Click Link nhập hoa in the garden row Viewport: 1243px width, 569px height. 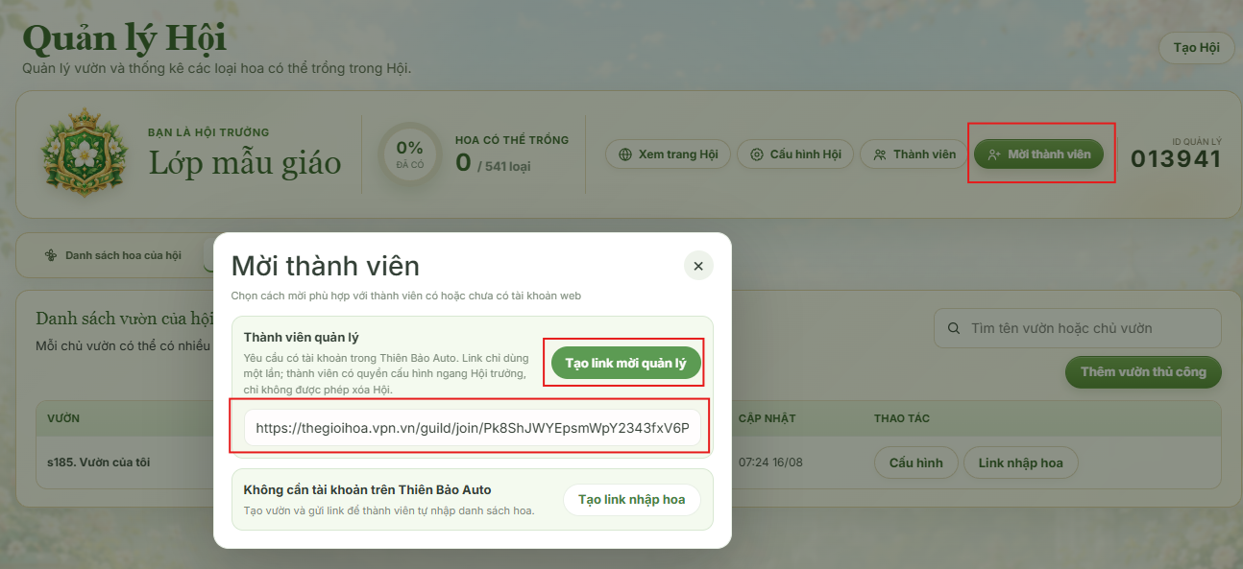point(1020,462)
